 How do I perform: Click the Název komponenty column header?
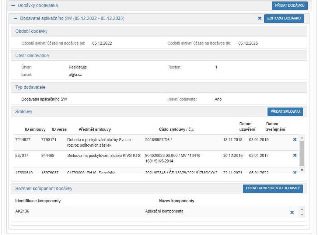(177, 201)
